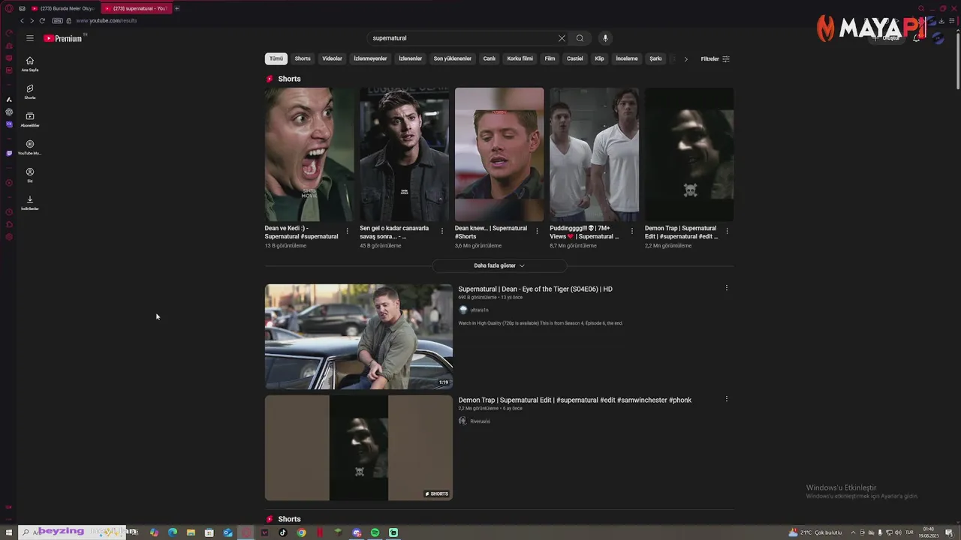Image resolution: width=961 pixels, height=540 pixels.
Task: Select the Klip filter chip
Action: [599, 58]
